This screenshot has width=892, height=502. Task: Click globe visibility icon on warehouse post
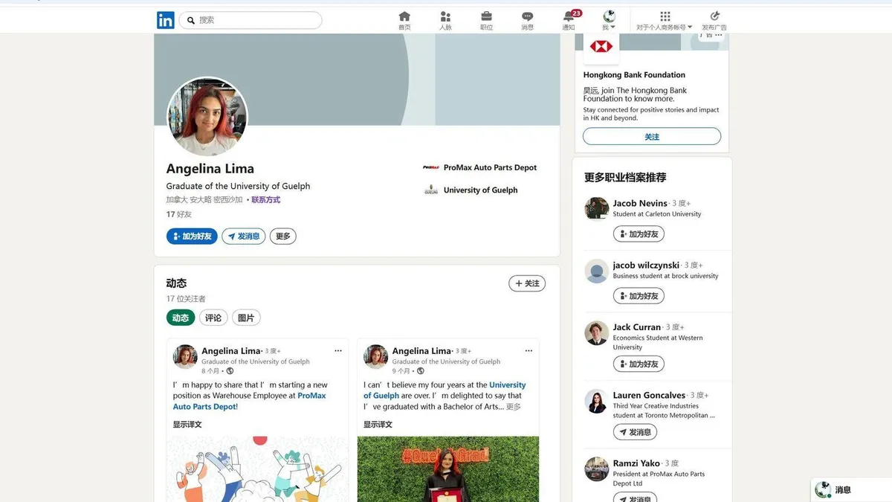coord(230,371)
